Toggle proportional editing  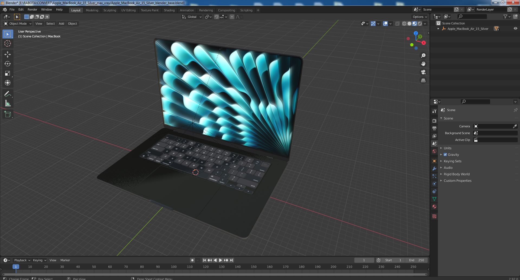pyautogui.click(x=232, y=17)
